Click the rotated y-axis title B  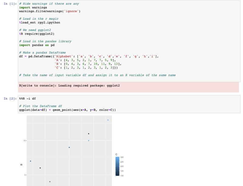point(21,164)
